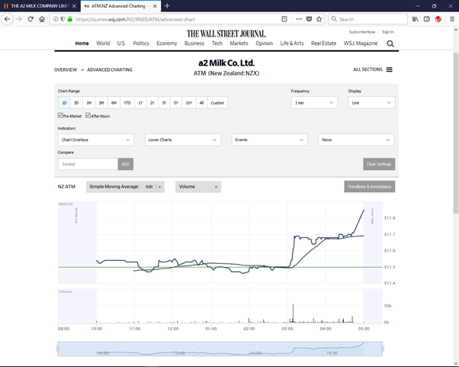Edit the Simple Moving Average indicator

(x=149, y=187)
